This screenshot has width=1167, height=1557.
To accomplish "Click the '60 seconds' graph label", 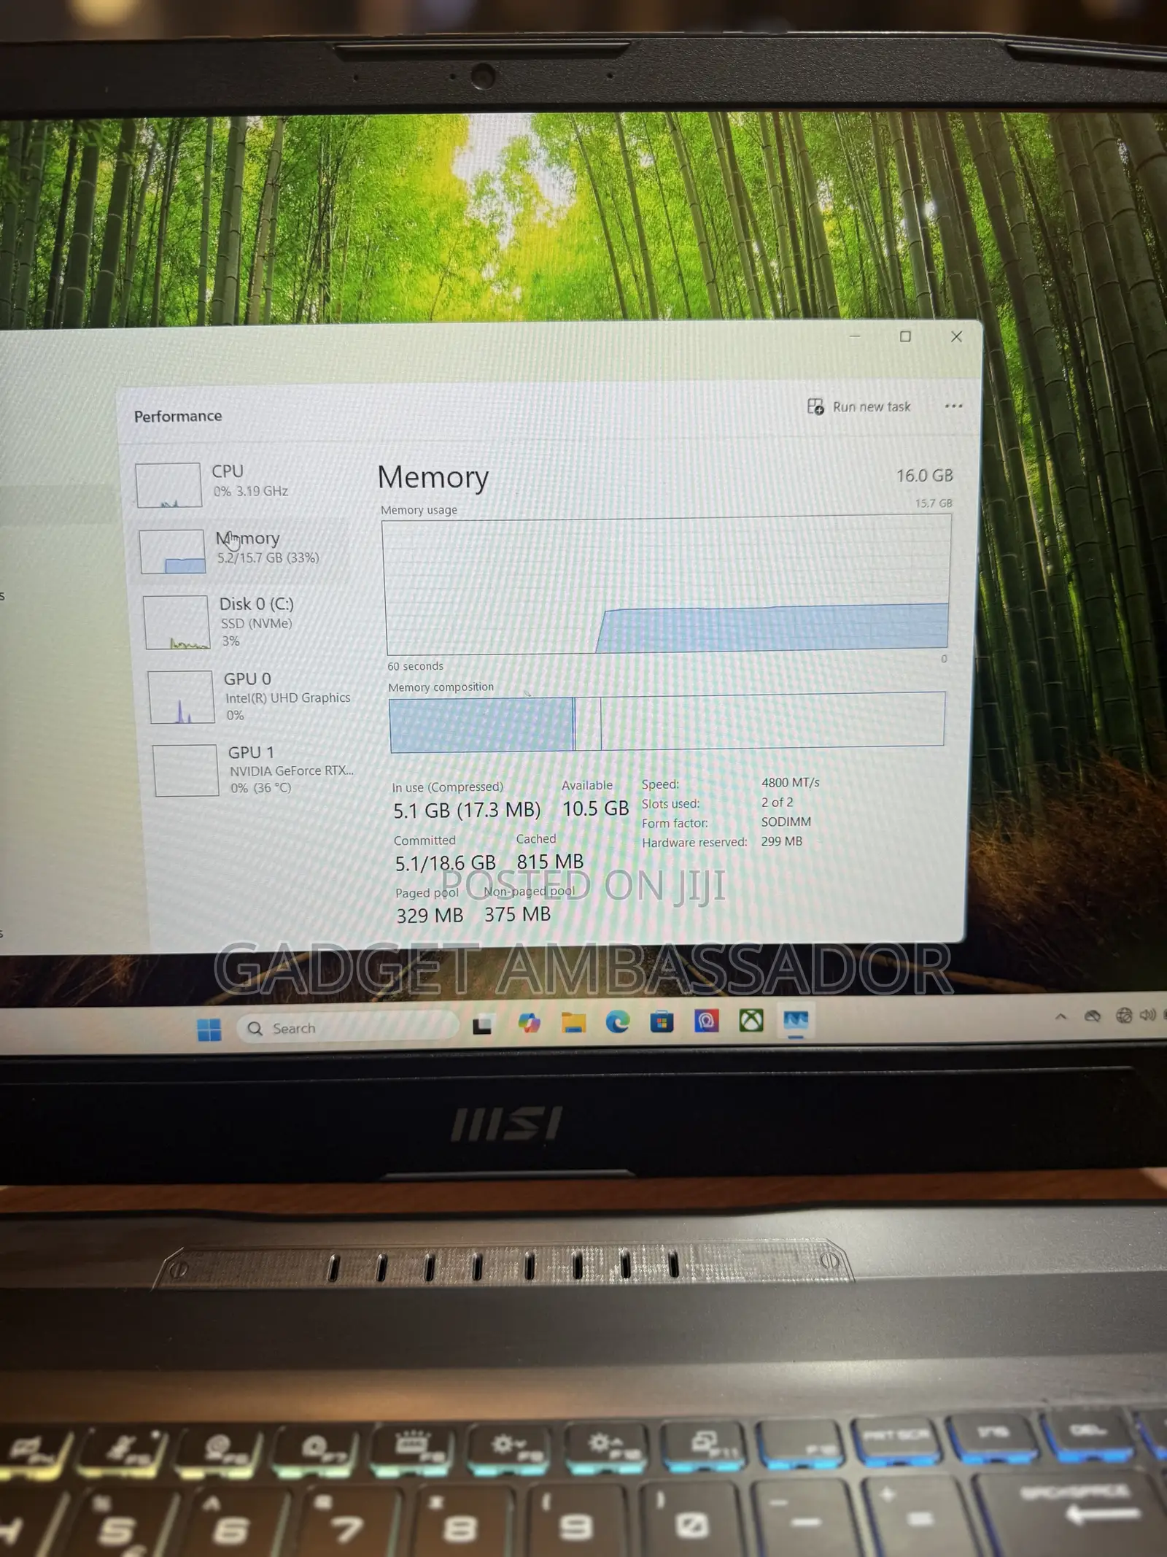I will click(415, 666).
